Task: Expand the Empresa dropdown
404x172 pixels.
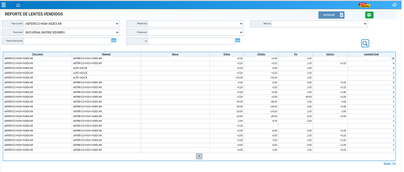Action: tap(195, 33)
